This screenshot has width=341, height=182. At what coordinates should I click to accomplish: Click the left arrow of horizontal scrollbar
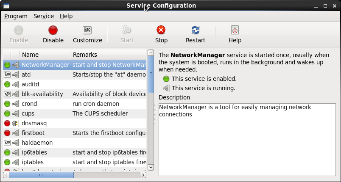(6, 175)
